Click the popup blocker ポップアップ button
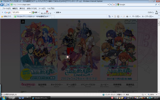 (46, 12)
